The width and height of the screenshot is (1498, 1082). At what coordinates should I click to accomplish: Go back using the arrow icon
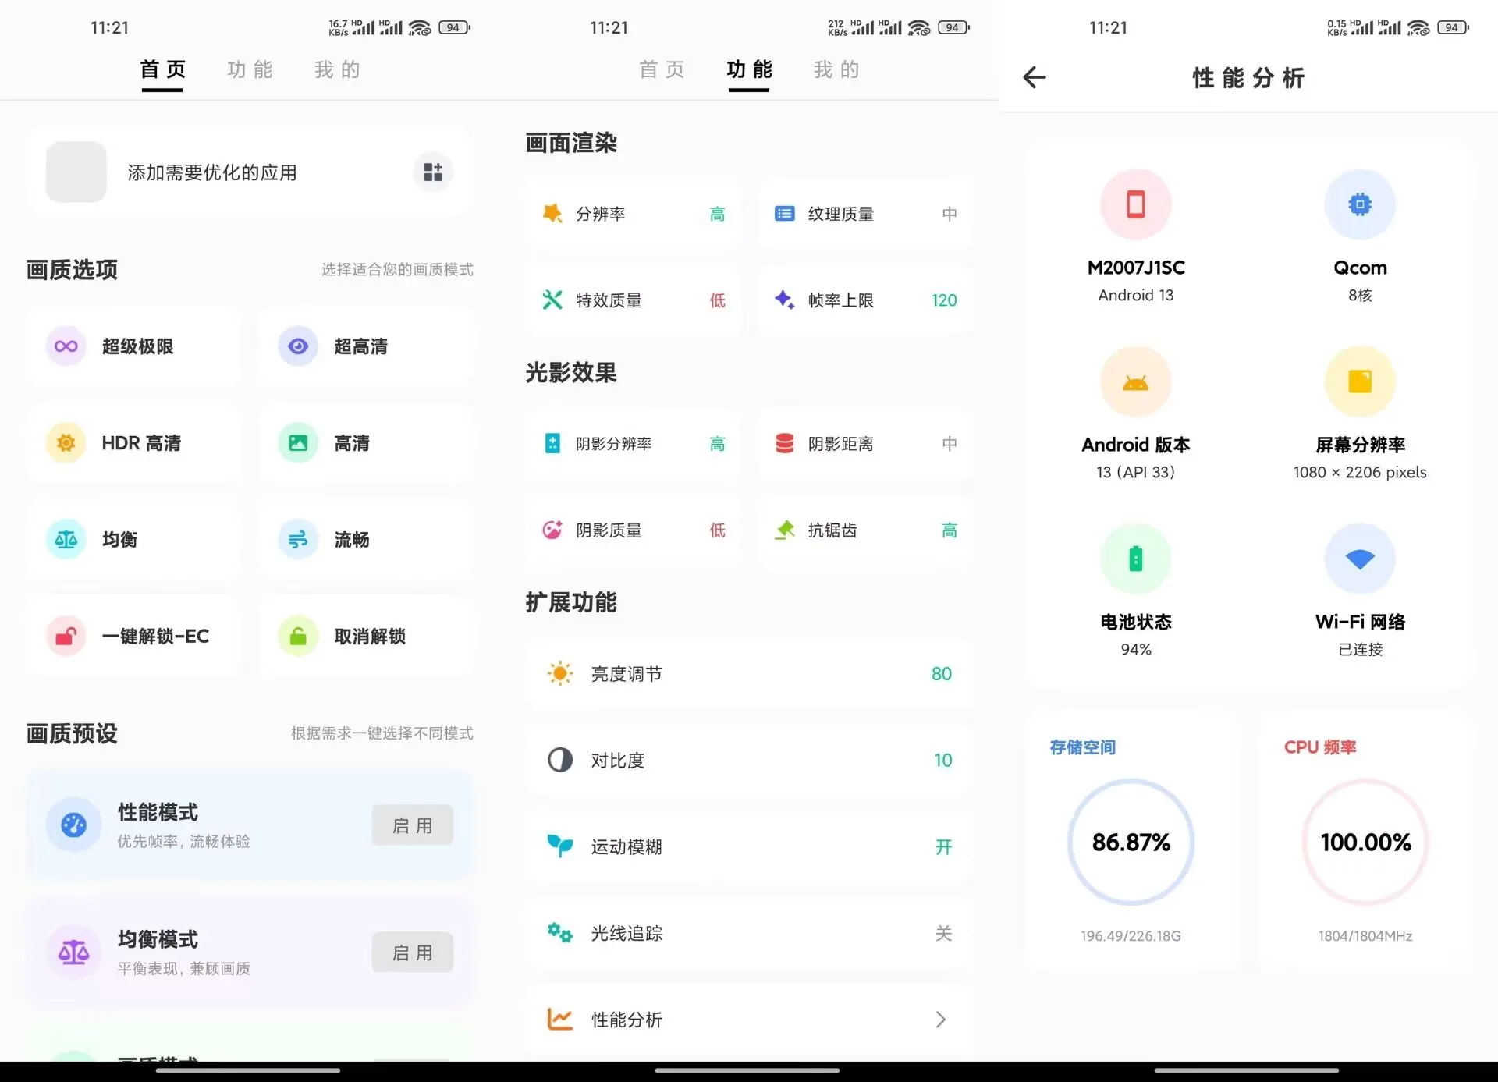[x=1035, y=77]
